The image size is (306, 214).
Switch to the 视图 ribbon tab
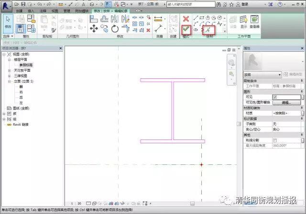point(55,10)
